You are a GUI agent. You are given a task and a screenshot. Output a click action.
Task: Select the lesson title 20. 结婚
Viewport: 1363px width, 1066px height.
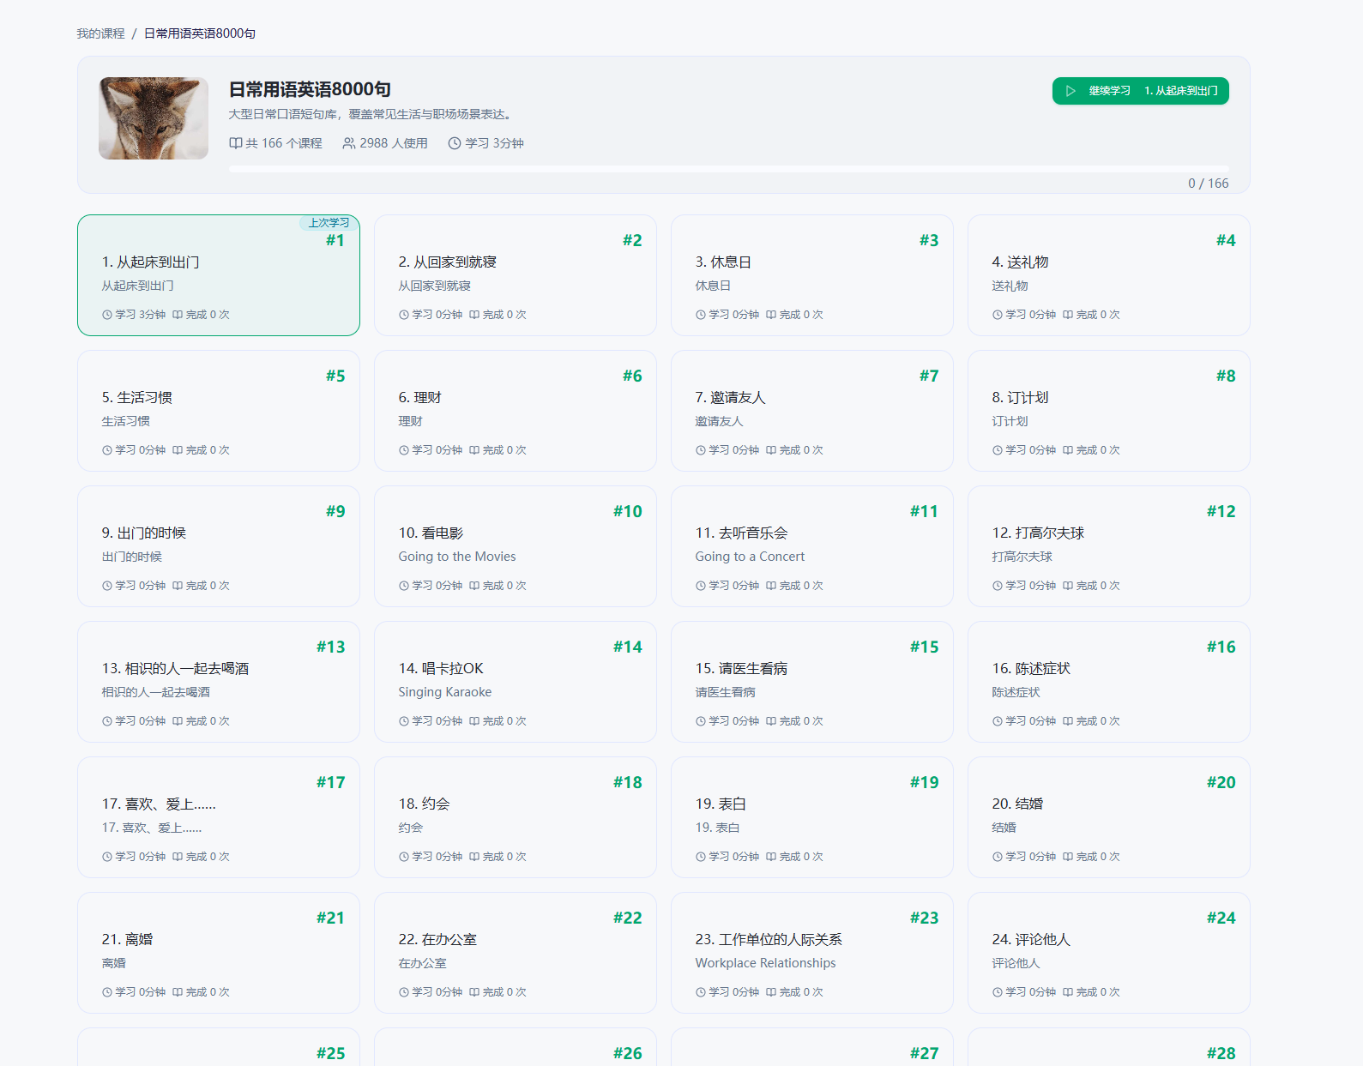[1017, 804]
